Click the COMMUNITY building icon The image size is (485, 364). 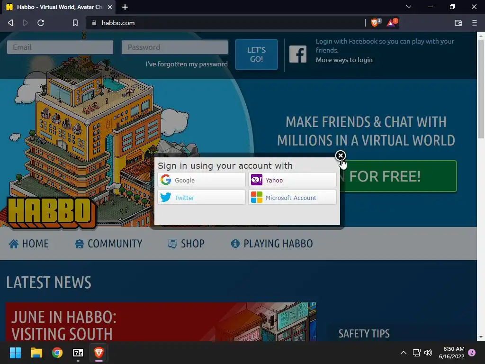(80, 244)
